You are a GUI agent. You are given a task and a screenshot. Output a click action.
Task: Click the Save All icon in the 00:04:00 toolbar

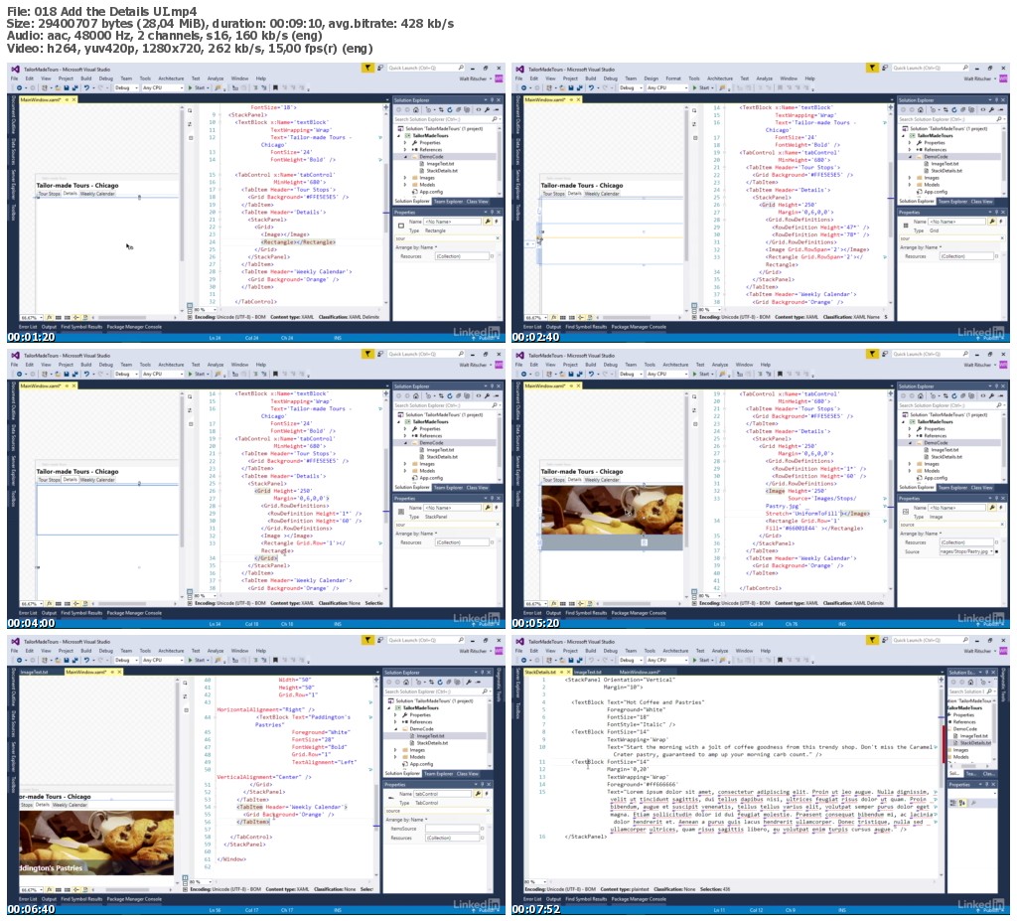[x=75, y=374]
